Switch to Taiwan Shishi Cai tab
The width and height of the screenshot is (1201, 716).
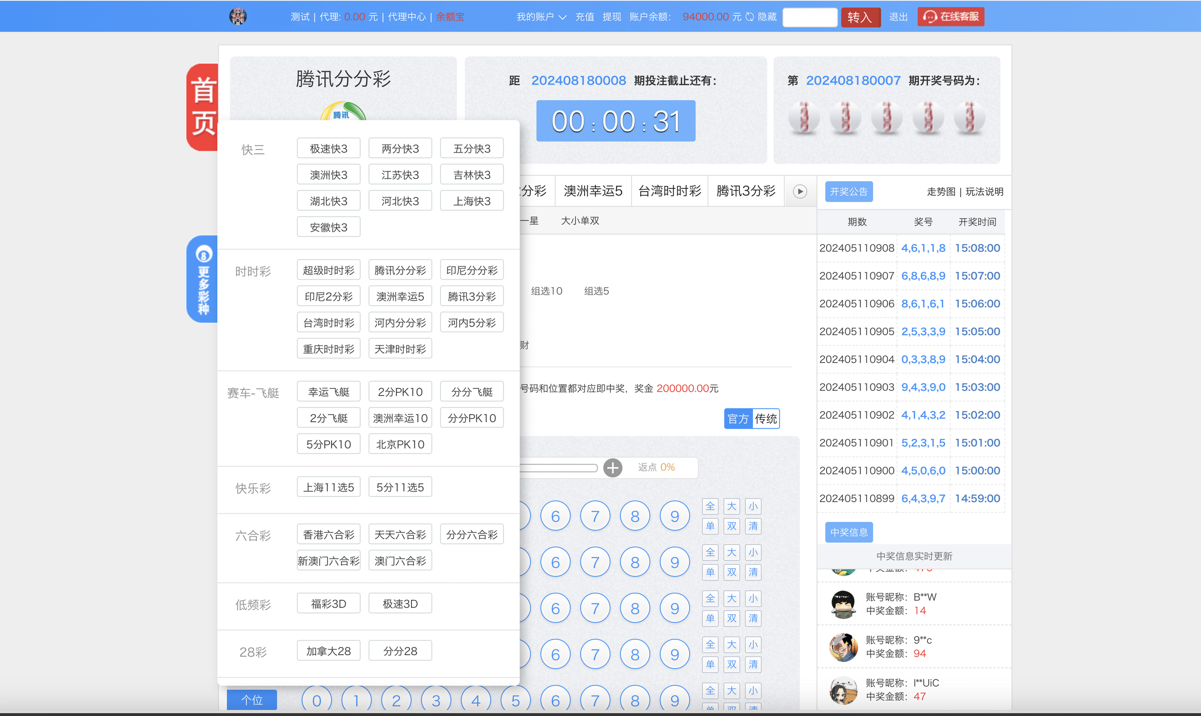[669, 191]
